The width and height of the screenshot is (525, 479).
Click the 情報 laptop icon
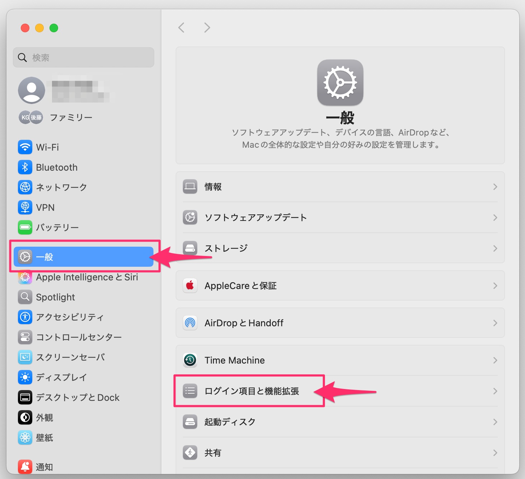pyautogui.click(x=190, y=186)
